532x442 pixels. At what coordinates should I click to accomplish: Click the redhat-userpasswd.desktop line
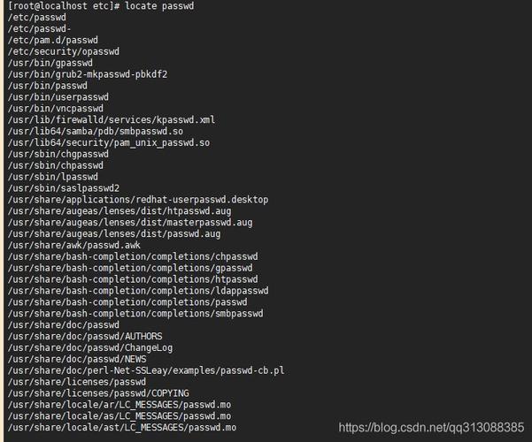[x=138, y=200]
